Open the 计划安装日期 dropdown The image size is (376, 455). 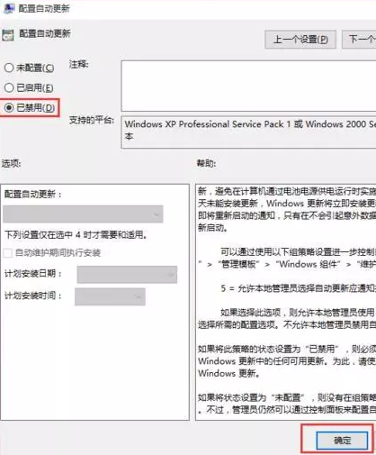coord(127,275)
